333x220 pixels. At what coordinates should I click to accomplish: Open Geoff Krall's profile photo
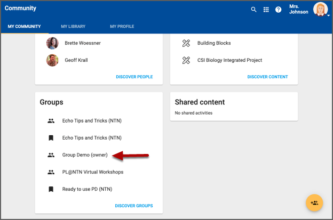click(x=52, y=60)
